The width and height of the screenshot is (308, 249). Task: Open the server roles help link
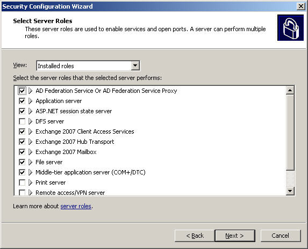point(76,206)
